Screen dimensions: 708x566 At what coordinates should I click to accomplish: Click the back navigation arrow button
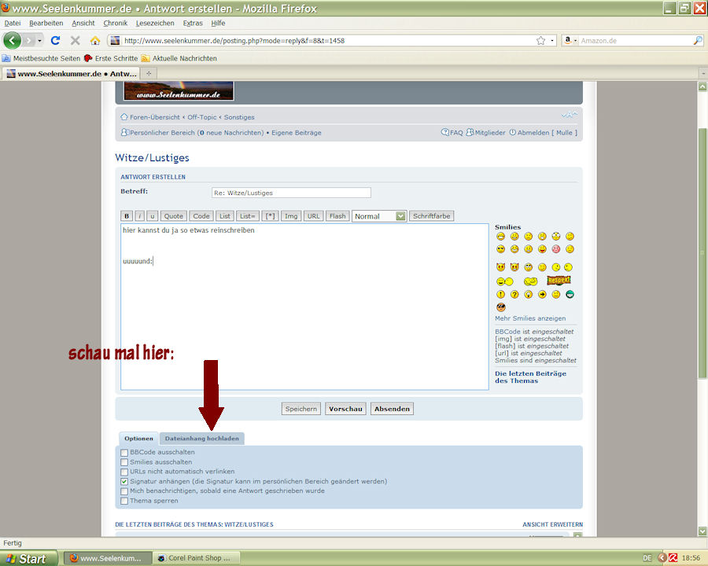click(13, 40)
